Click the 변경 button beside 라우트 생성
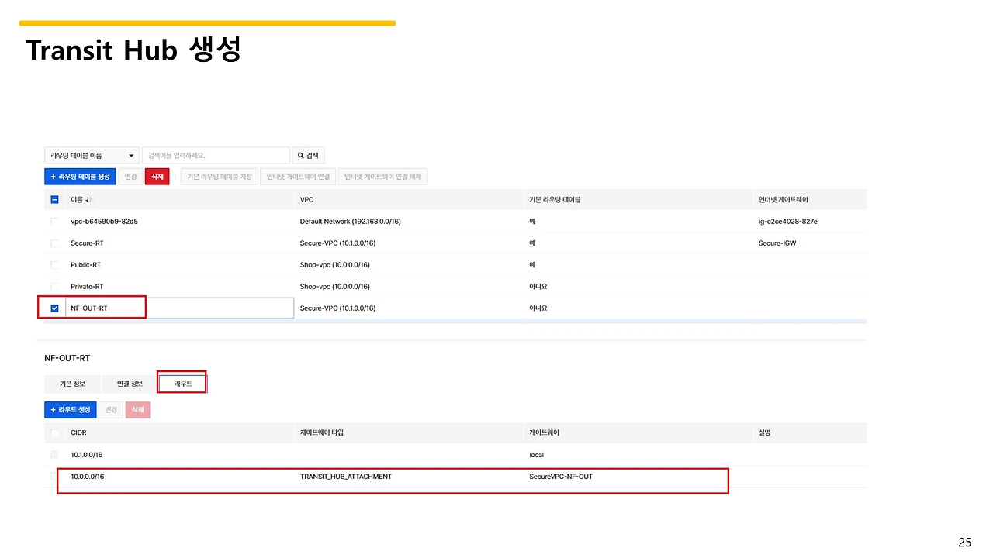This screenshot has width=993, height=558. click(x=111, y=410)
